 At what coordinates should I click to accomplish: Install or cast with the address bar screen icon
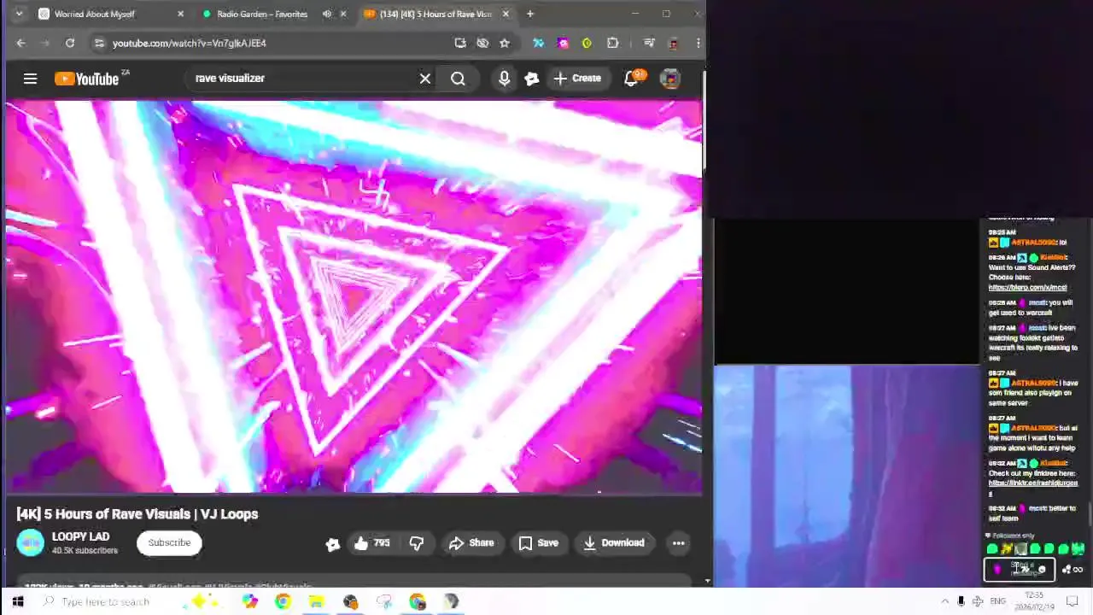coord(460,43)
